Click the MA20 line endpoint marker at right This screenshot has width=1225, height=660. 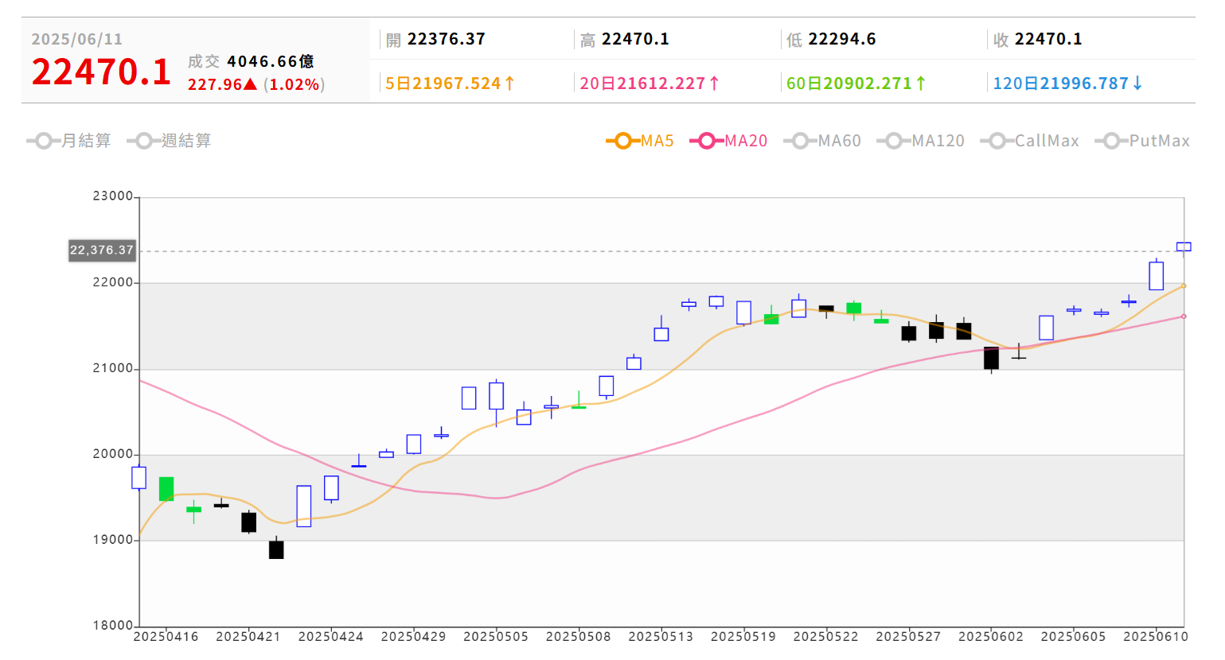click(1184, 316)
